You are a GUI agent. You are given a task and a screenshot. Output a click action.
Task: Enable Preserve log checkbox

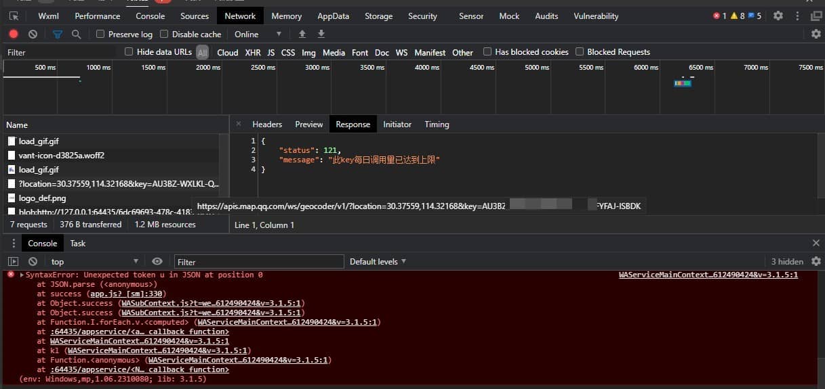tap(100, 34)
